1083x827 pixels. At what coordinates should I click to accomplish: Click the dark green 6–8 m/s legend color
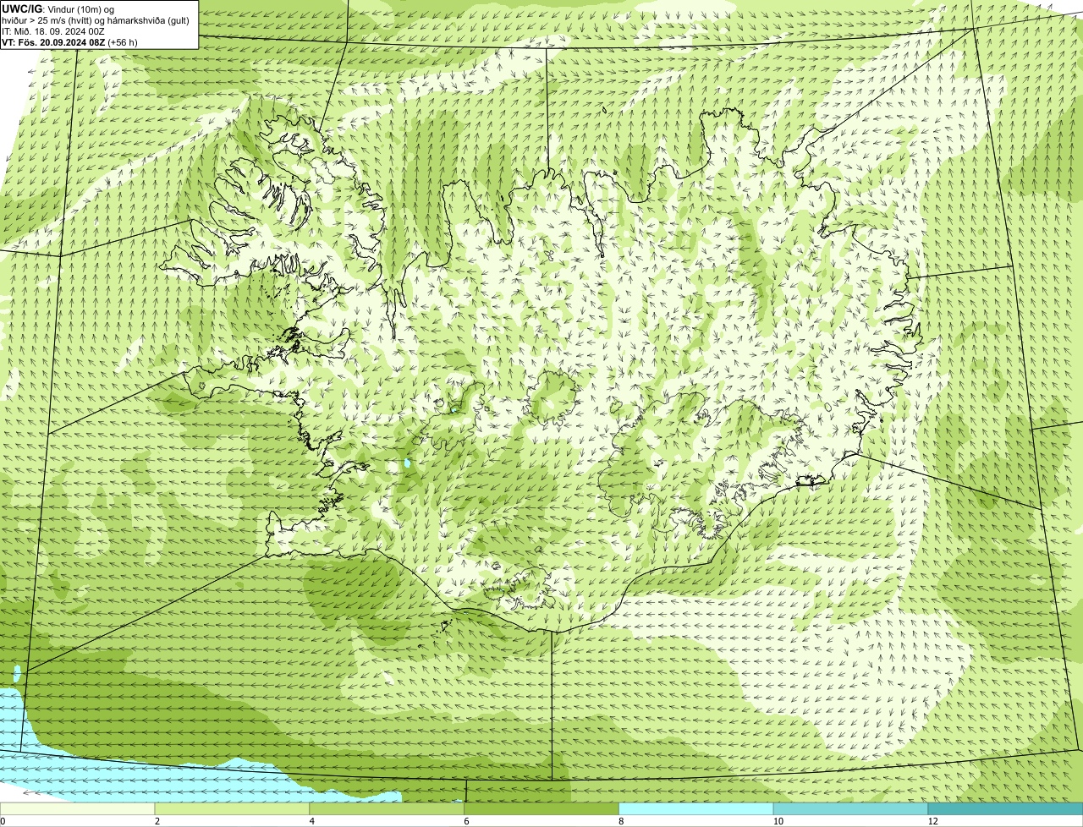[541, 808]
